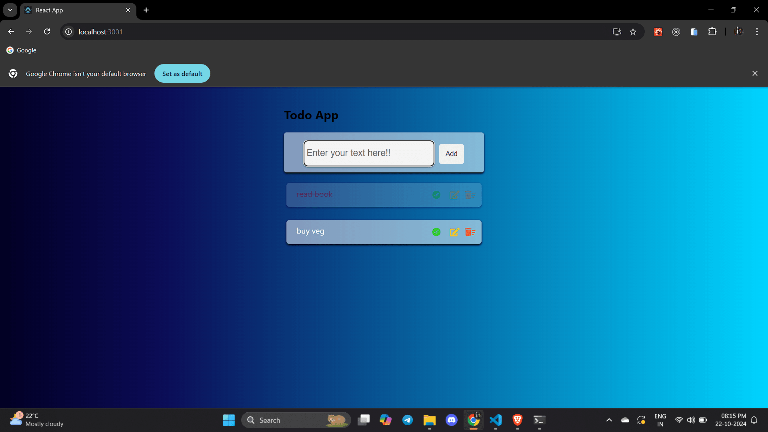Click the Add button to add todo

[452, 154]
